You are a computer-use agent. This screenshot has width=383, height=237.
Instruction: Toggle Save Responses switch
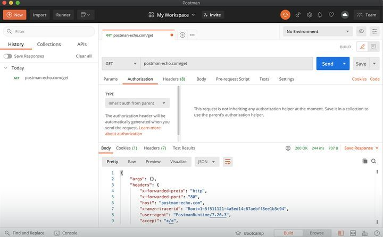tap(8, 56)
